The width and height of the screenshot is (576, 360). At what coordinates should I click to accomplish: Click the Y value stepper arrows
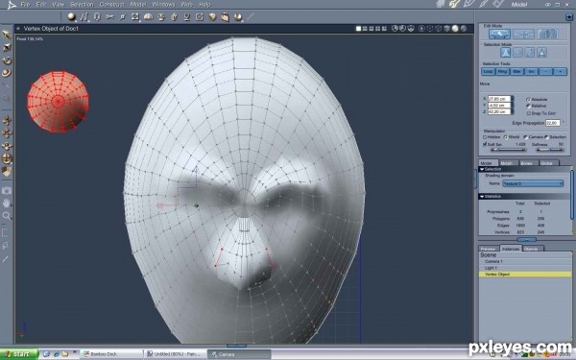coord(513,105)
